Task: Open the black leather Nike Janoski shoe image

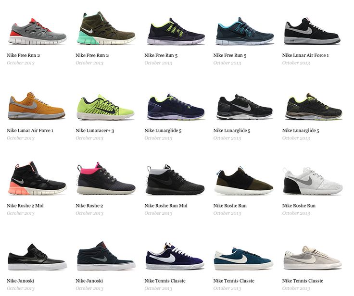Action: [37, 257]
